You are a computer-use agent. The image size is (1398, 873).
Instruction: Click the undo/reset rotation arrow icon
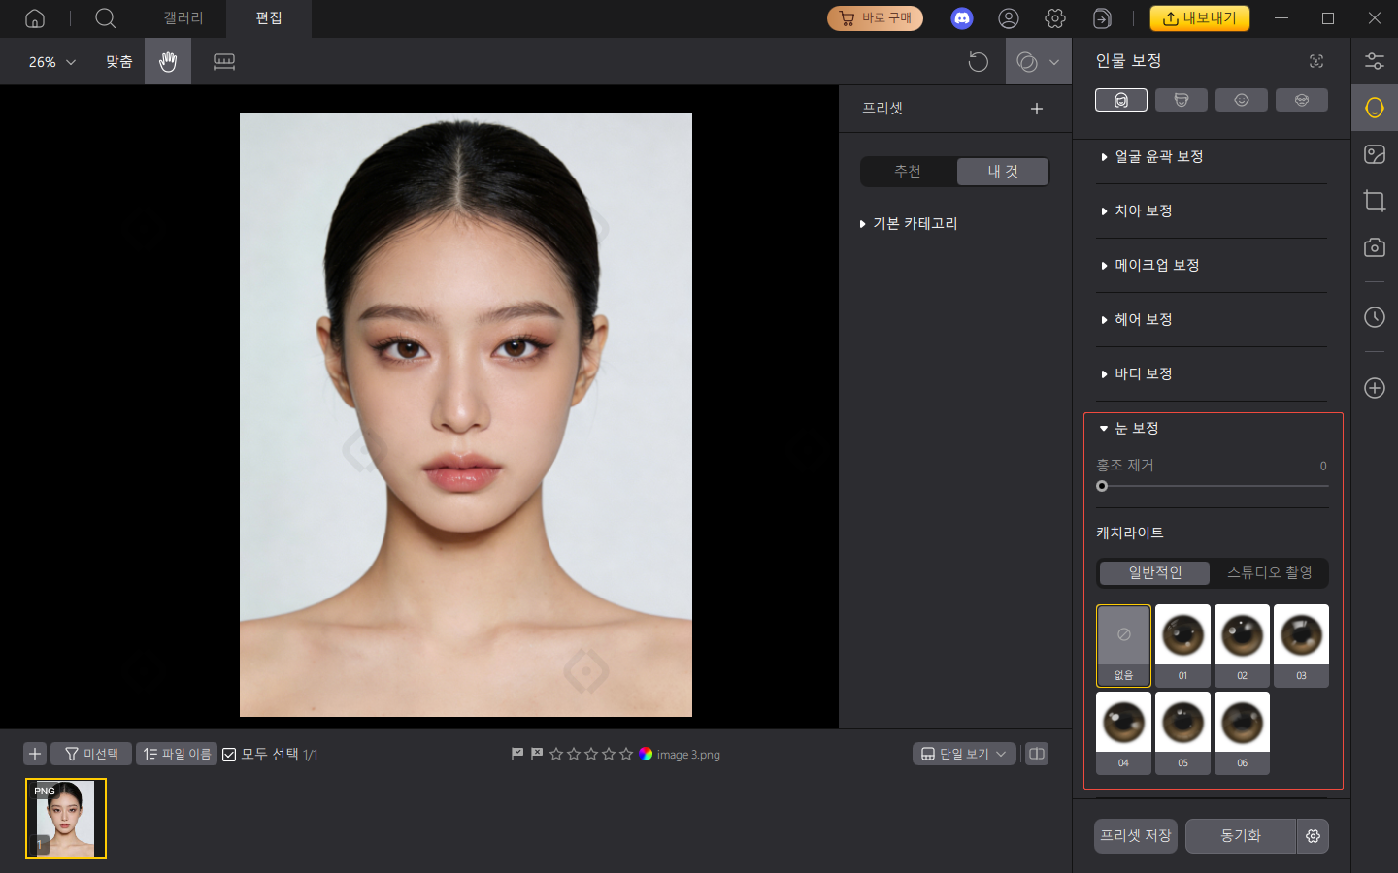tap(978, 62)
